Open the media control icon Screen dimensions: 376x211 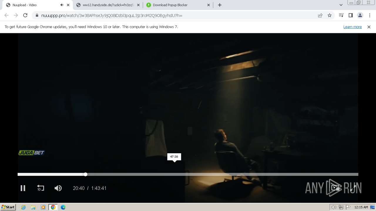341,15
